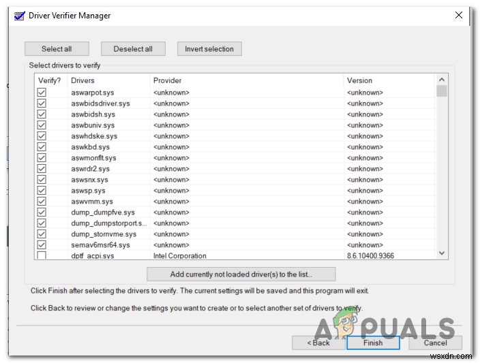Viewport: 480px width, 363px height.
Task: Select the dptf_acpi.sys driver name
Action: point(93,255)
